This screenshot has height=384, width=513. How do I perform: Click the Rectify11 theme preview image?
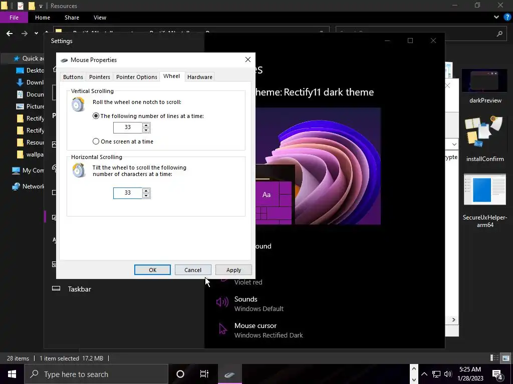(x=318, y=166)
